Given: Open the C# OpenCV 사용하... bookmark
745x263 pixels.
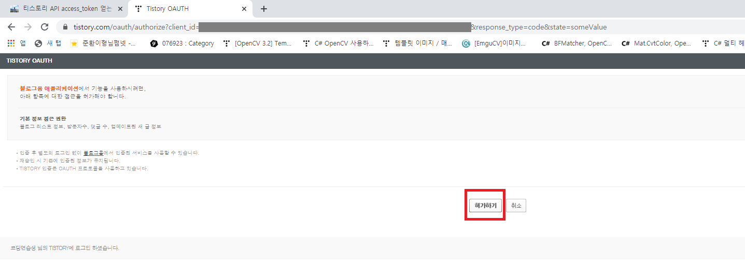Looking at the screenshot, I should 338,43.
